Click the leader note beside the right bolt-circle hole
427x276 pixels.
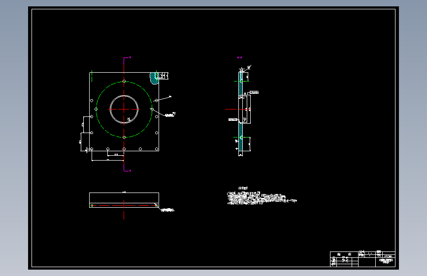point(170,115)
